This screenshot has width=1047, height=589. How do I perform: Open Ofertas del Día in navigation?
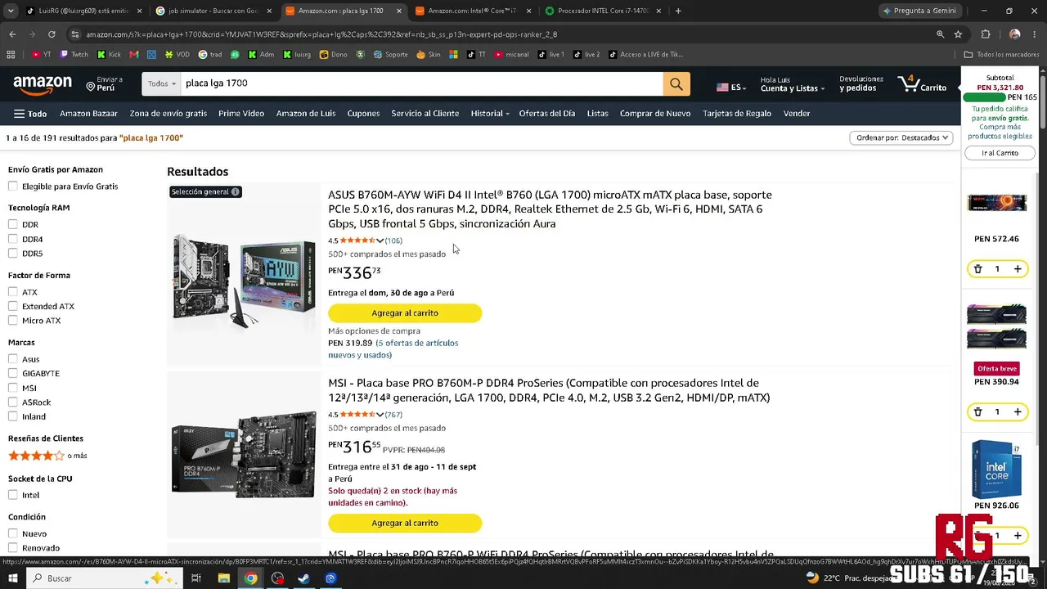[547, 114]
